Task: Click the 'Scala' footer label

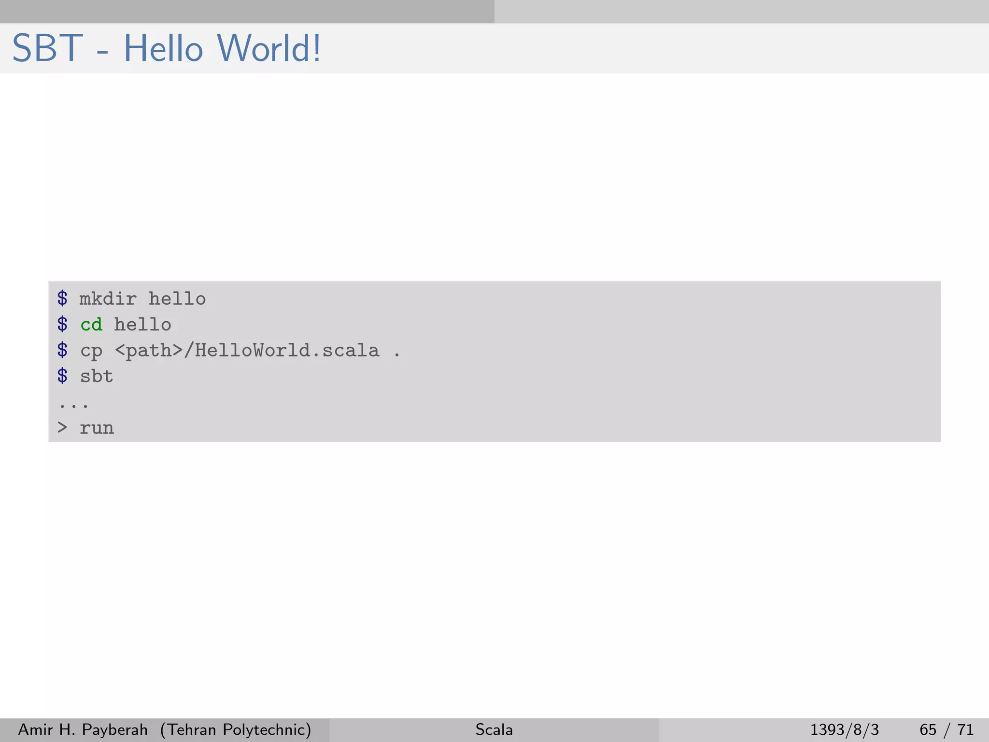Action: [x=494, y=729]
